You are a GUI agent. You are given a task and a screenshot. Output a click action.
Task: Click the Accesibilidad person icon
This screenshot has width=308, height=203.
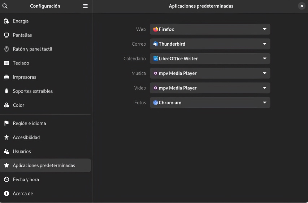click(6, 137)
